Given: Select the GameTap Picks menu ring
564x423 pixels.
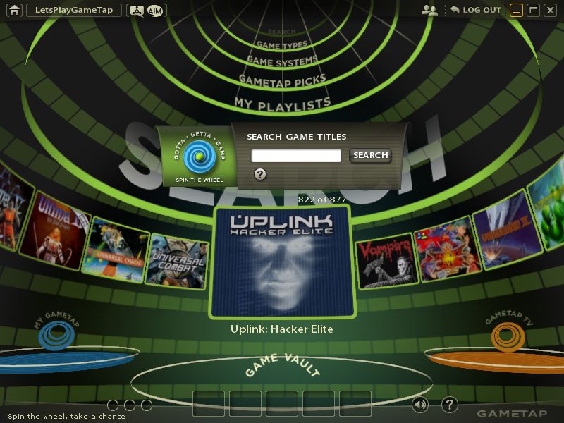Looking at the screenshot, I should pyautogui.click(x=283, y=80).
